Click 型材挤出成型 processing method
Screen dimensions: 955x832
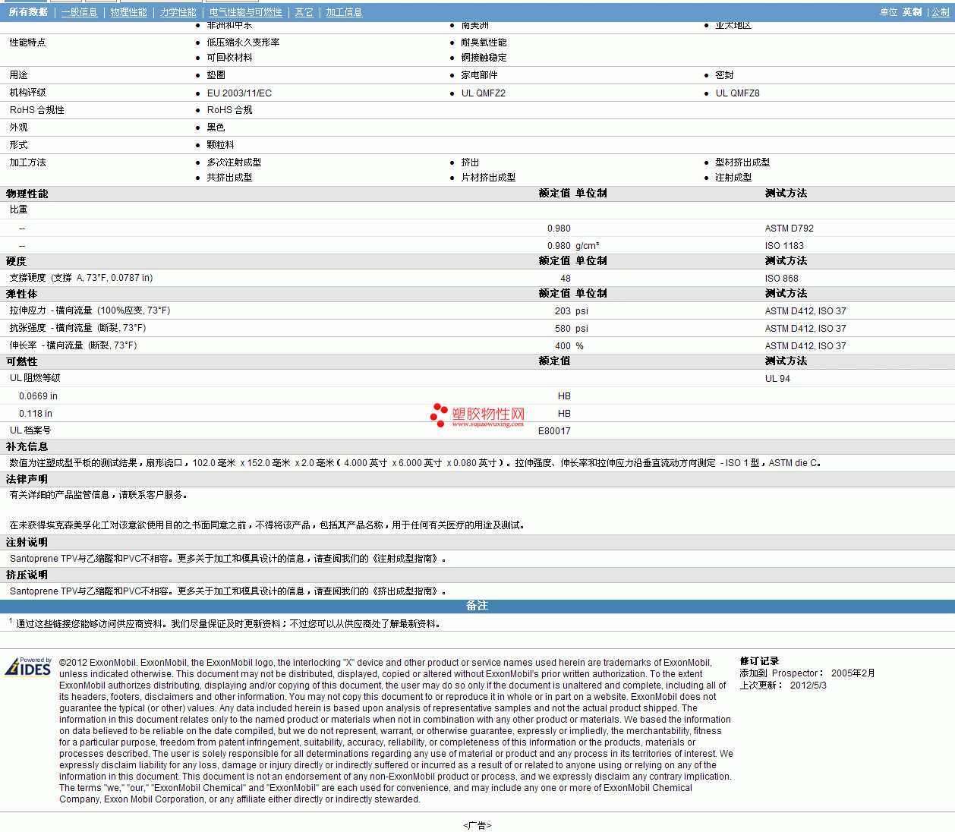(743, 162)
